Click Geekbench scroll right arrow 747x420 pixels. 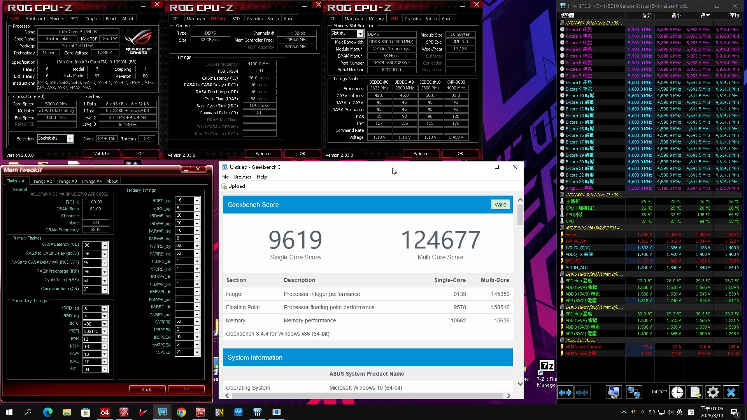coord(509,395)
